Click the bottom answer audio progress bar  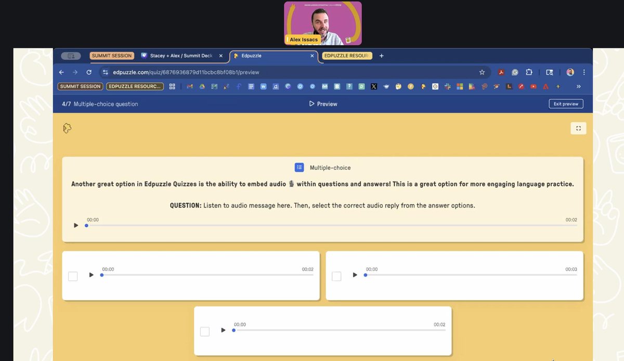tap(340, 330)
